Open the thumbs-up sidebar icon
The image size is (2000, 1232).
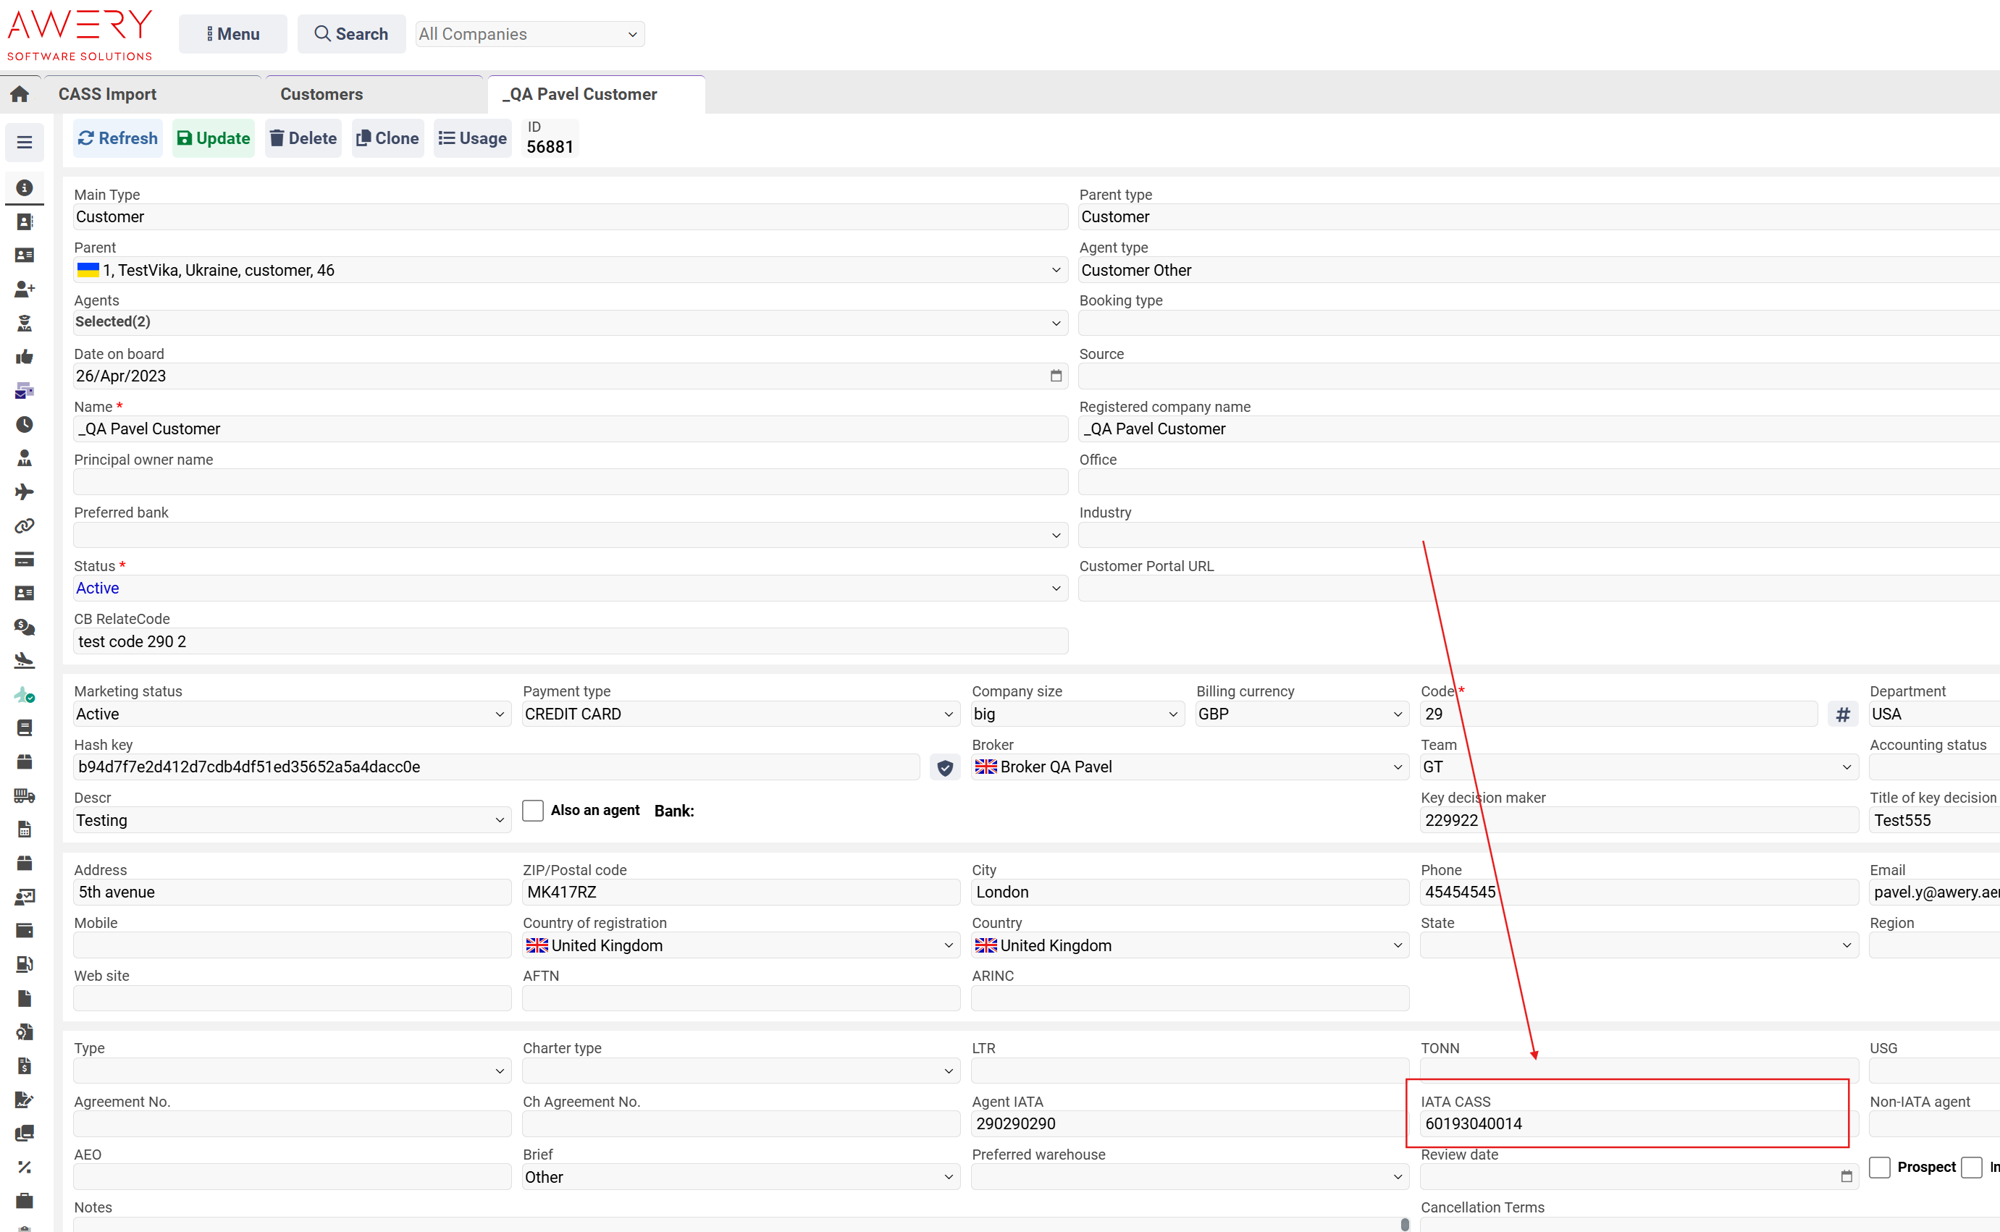pyautogui.click(x=25, y=357)
